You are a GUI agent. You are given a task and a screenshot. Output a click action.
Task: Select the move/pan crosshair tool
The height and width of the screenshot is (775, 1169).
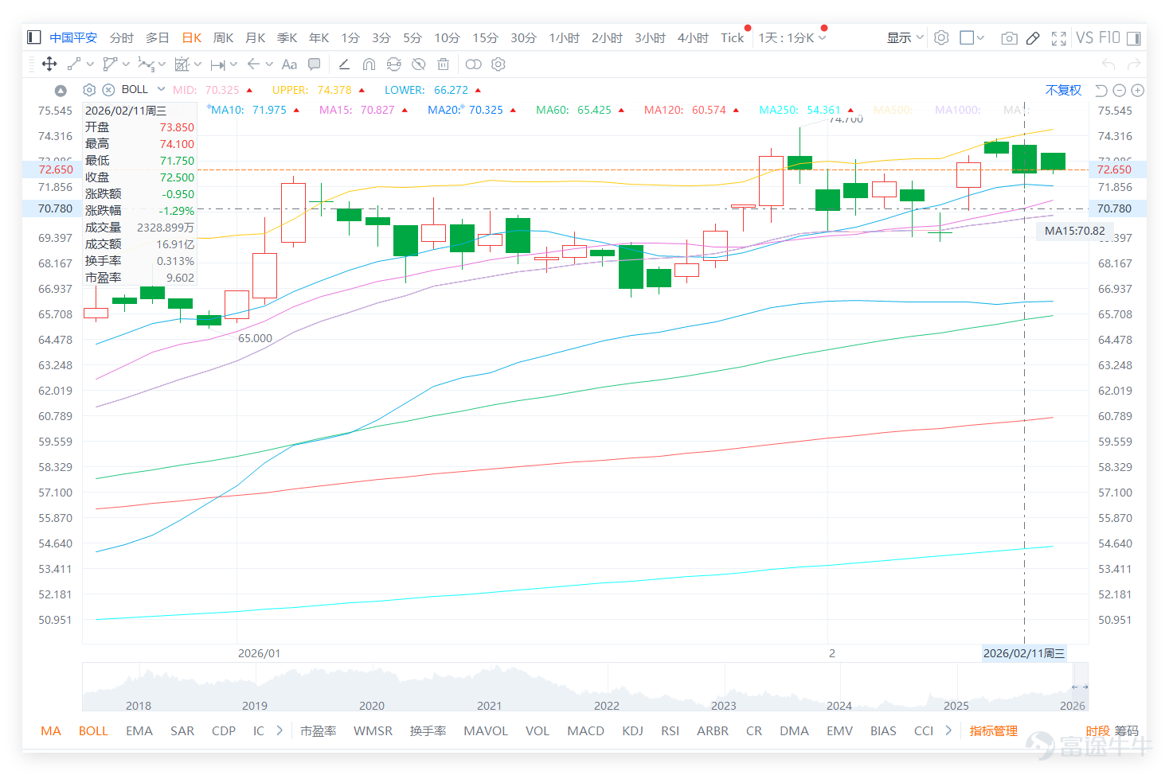coord(49,64)
